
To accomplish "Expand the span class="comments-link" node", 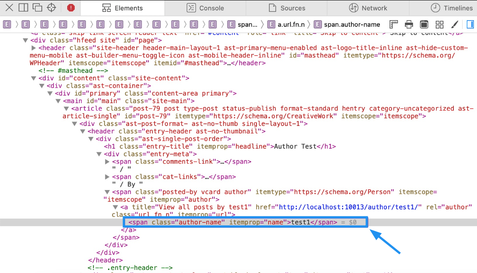I will [x=107, y=162].
